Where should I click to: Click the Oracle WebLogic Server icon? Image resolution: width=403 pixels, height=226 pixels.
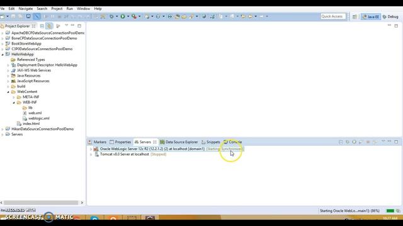tap(96, 149)
